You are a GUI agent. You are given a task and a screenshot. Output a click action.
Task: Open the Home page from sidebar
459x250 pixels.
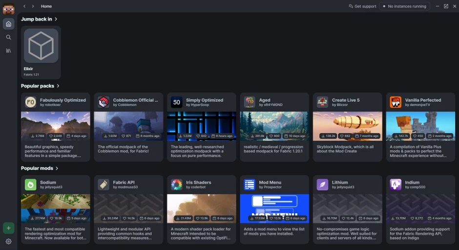click(8, 24)
